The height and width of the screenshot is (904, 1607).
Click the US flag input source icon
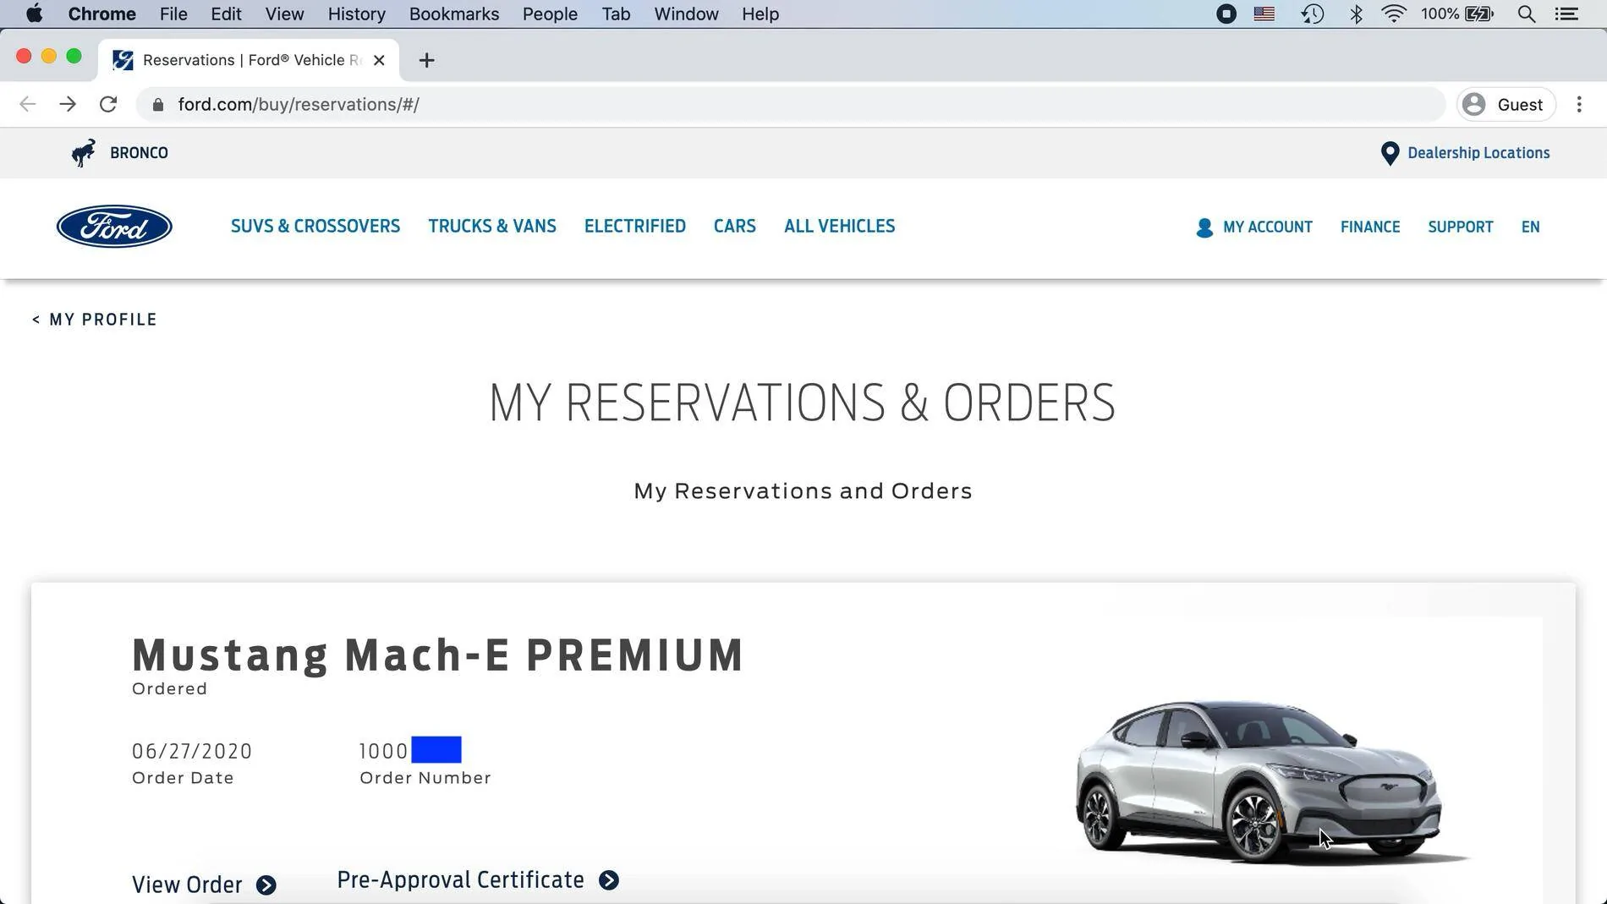[x=1264, y=14]
